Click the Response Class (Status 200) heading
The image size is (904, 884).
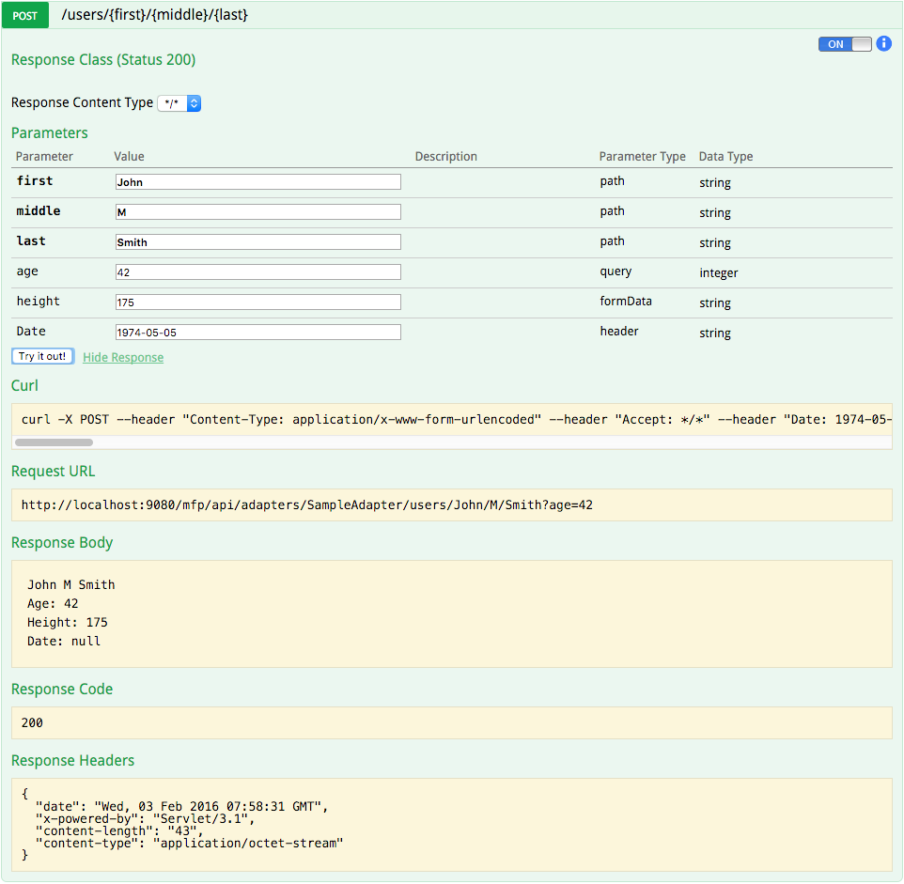point(103,60)
